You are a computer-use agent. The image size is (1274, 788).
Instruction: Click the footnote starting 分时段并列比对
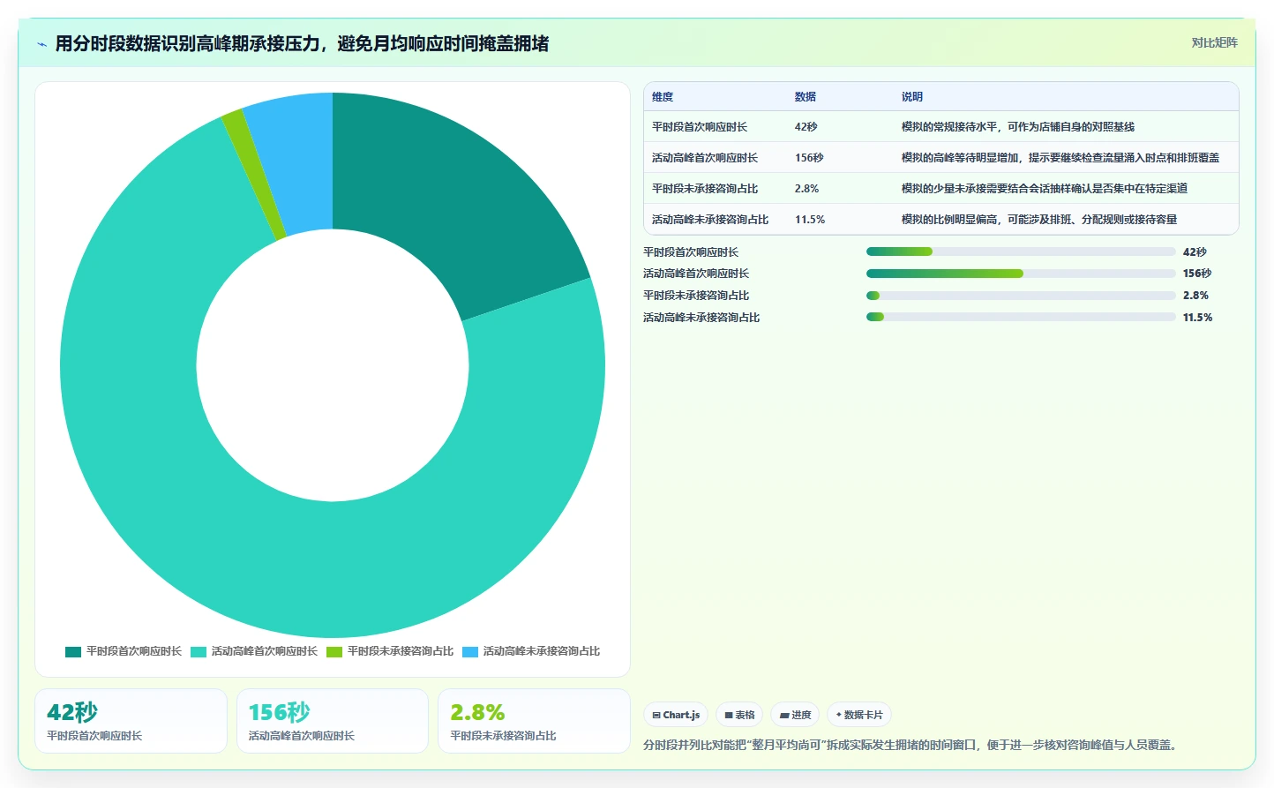pyautogui.click(x=912, y=745)
